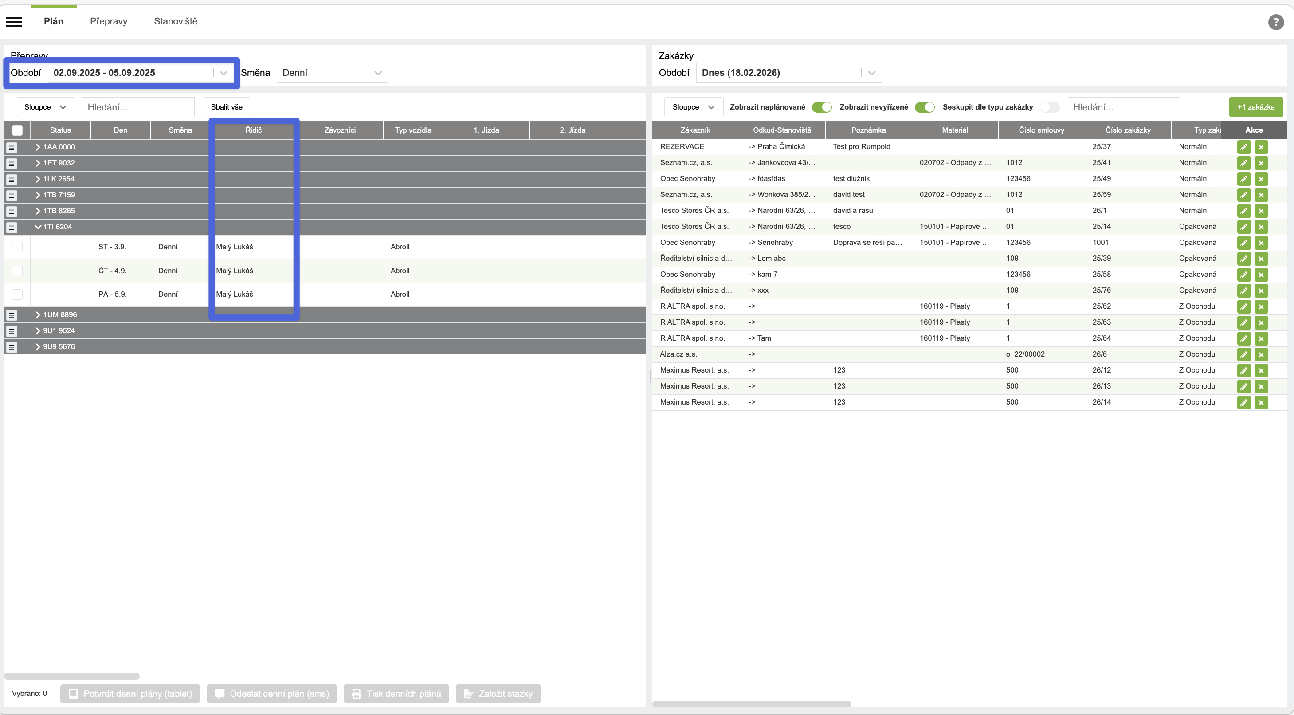1294x715 pixels.
Task: Edit the REZERVACE order with pencil icon
Action: tap(1244, 147)
